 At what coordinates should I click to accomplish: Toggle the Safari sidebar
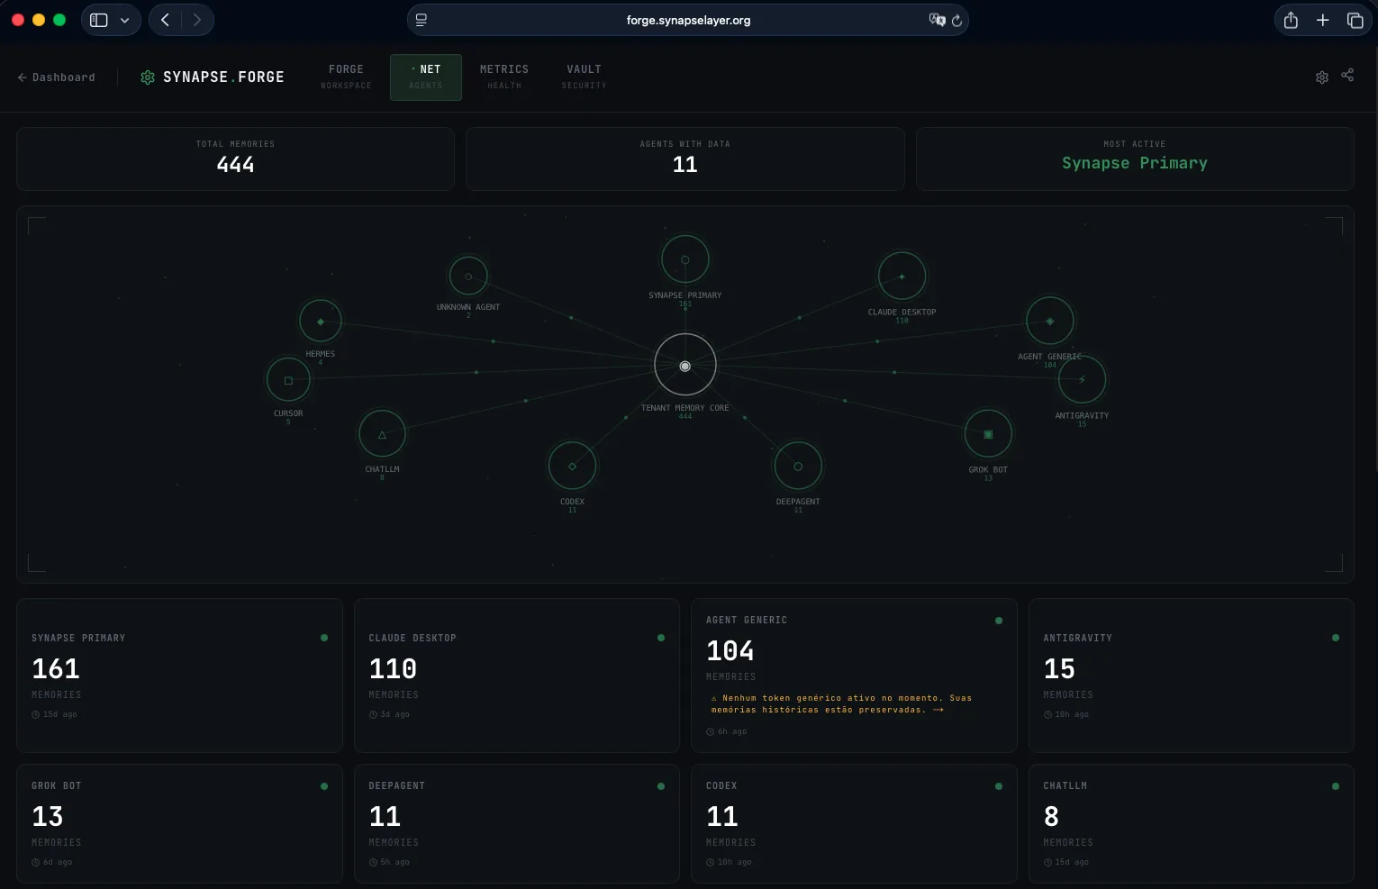click(99, 20)
